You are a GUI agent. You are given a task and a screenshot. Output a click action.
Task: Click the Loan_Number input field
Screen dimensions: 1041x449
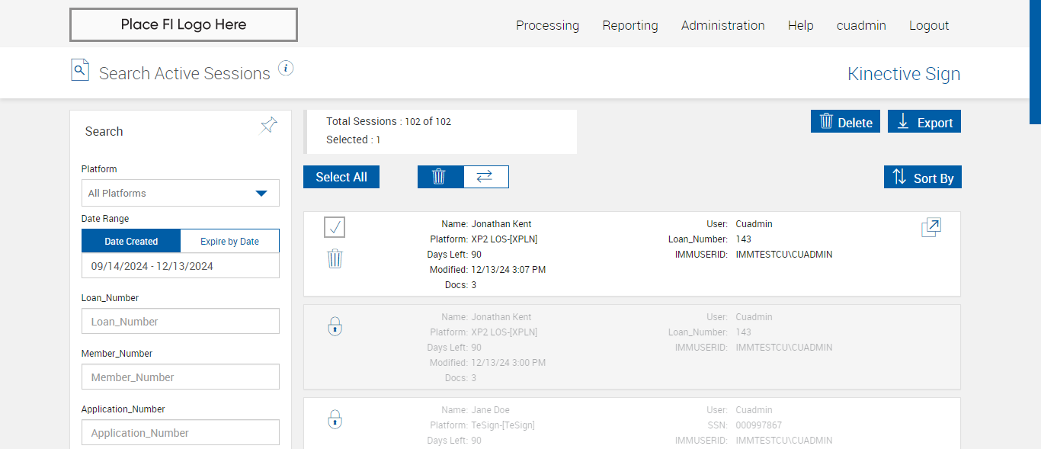pyautogui.click(x=181, y=322)
